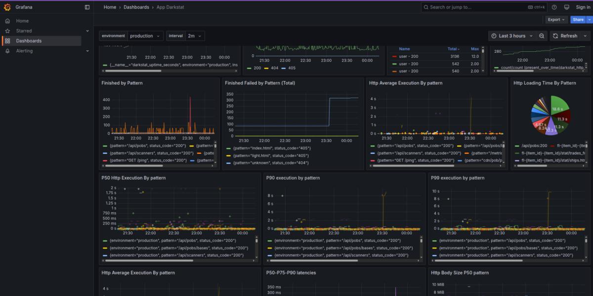Click the Grafana logo icon
The height and width of the screenshot is (296, 593).
pos(7,7)
